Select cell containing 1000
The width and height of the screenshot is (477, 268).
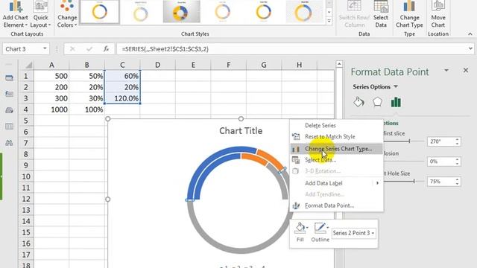coord(51,109)
